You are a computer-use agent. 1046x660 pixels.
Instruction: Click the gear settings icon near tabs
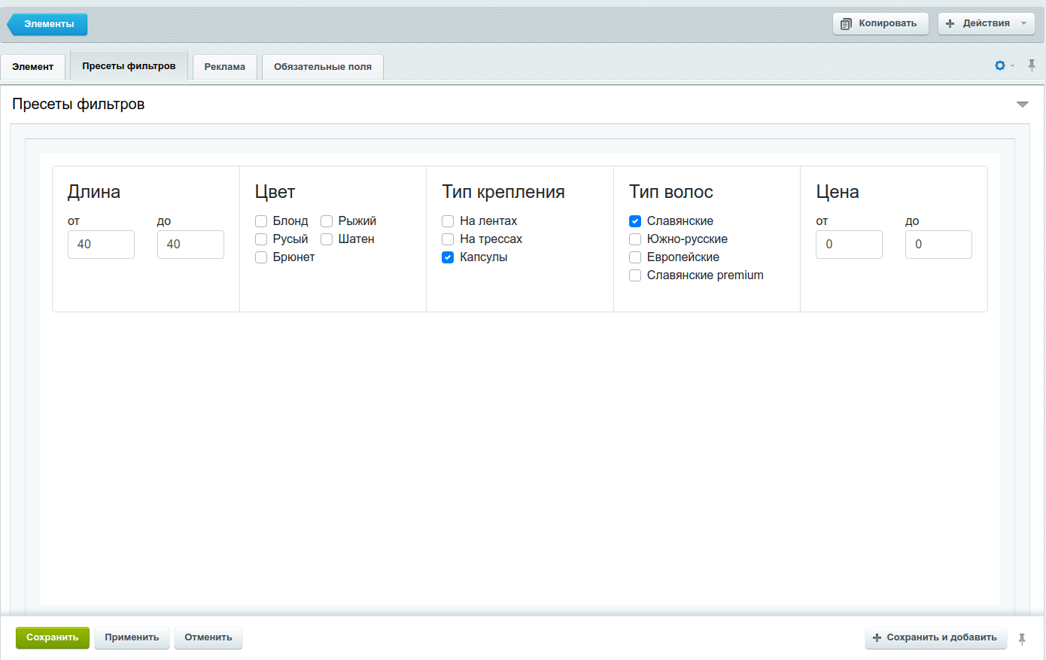1000,65
